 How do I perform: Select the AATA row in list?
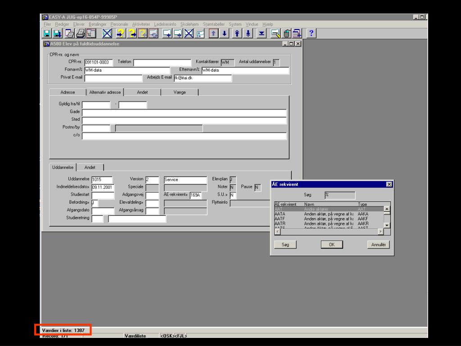[329, 214]
